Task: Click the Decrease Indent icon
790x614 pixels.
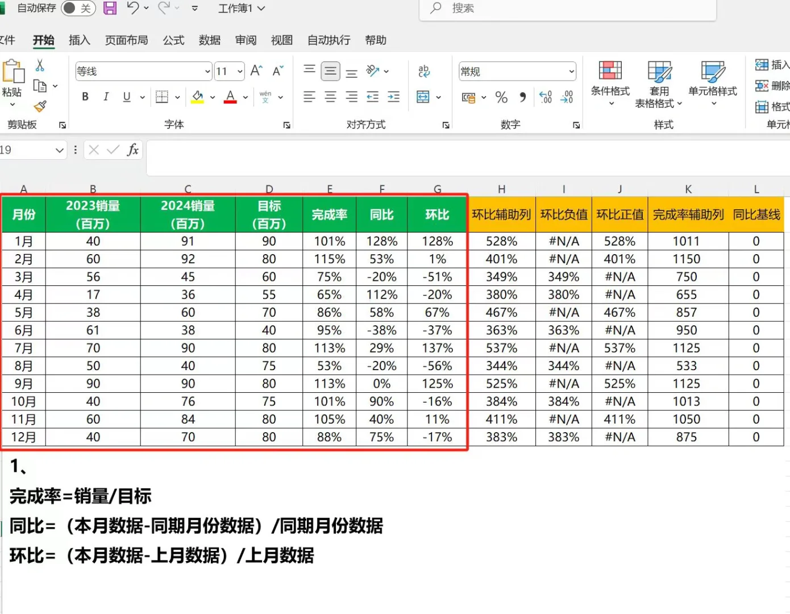Action: click(373, 97)
